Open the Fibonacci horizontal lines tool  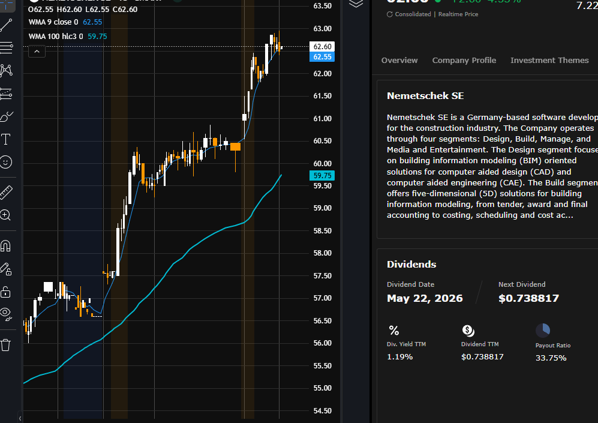click(6, 47)
